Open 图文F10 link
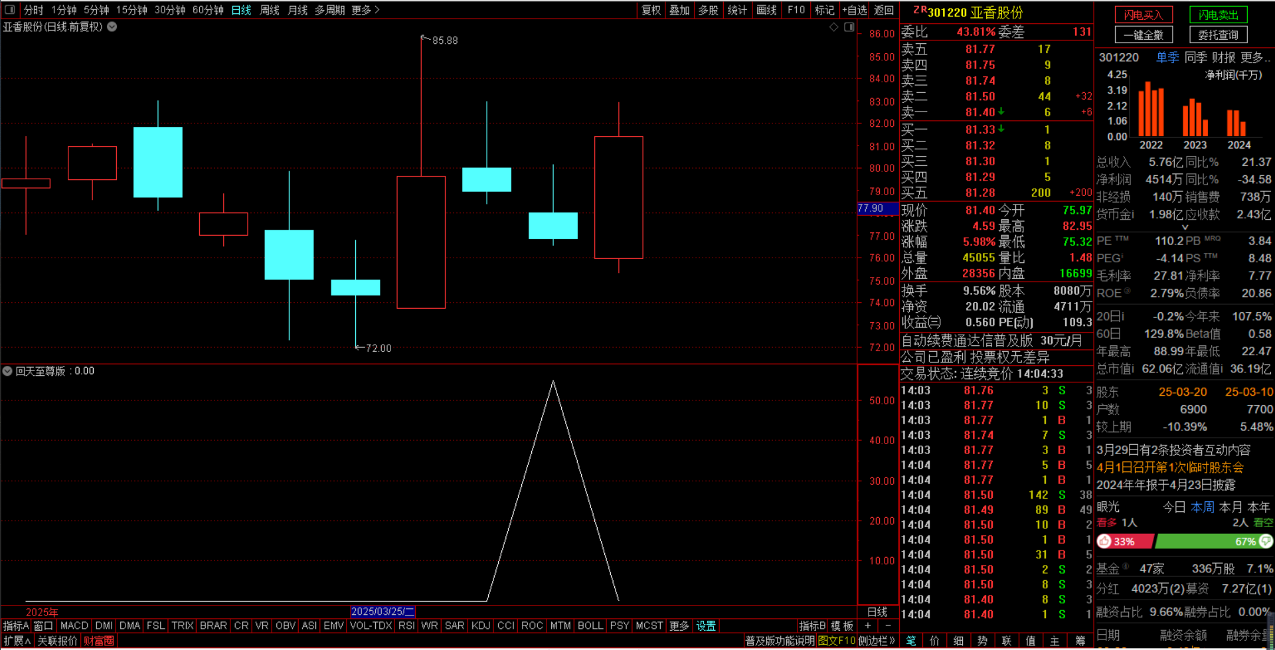This screenshot has height=650, width=1275. [837, 641]
